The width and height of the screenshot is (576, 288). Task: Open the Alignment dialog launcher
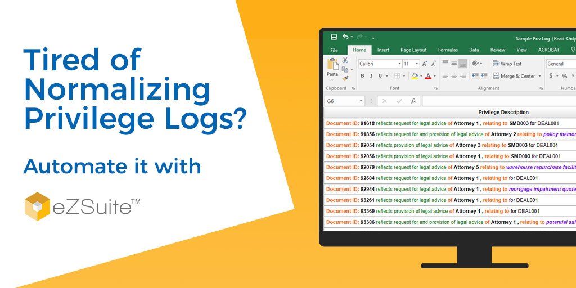point(541,88)
